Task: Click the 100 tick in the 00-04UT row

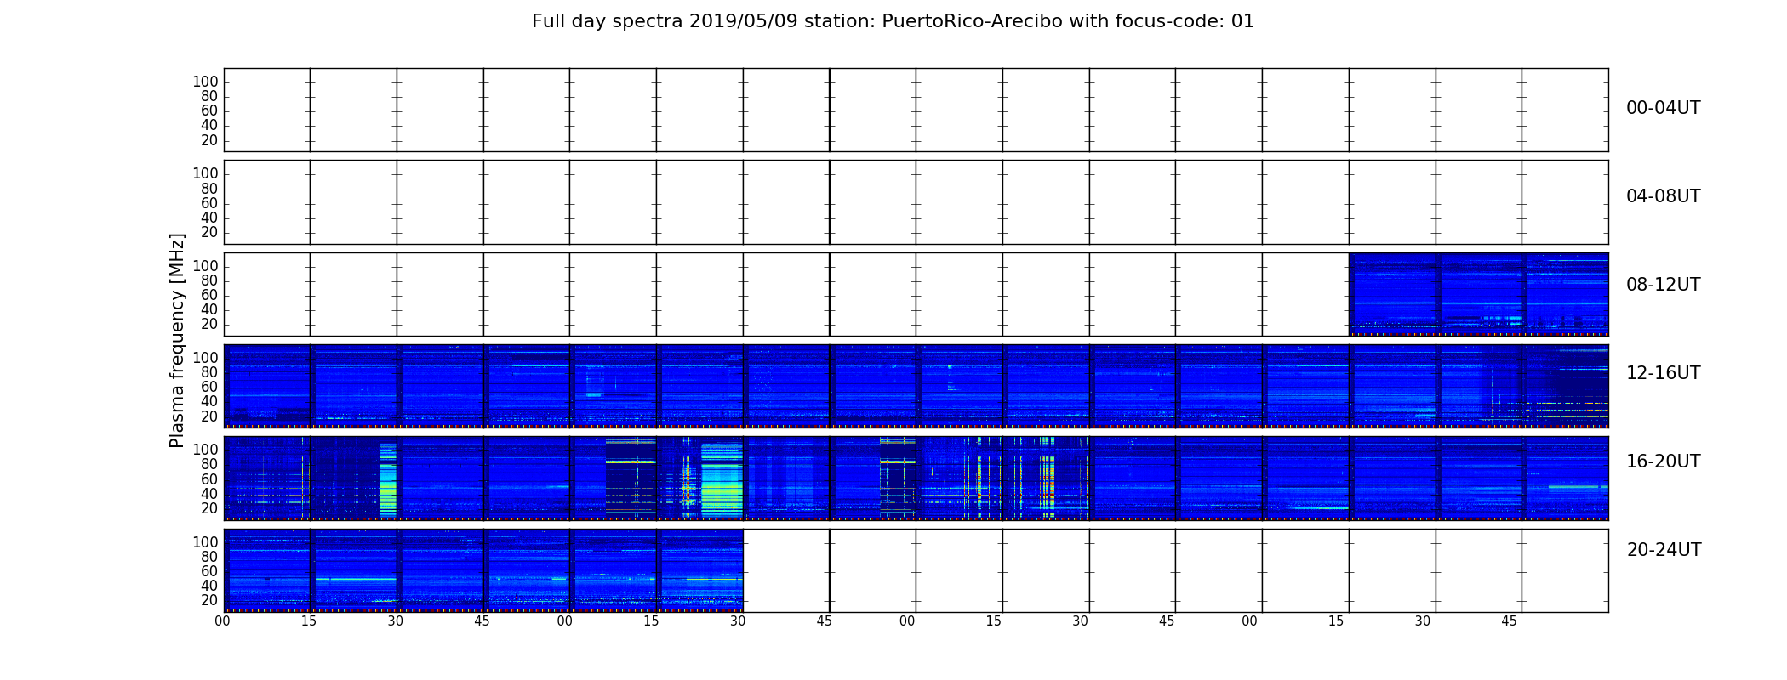Action: click(205, 82)
